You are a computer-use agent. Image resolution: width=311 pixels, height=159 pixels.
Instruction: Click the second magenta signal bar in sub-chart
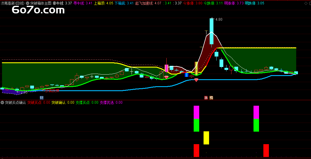point(256,112)
